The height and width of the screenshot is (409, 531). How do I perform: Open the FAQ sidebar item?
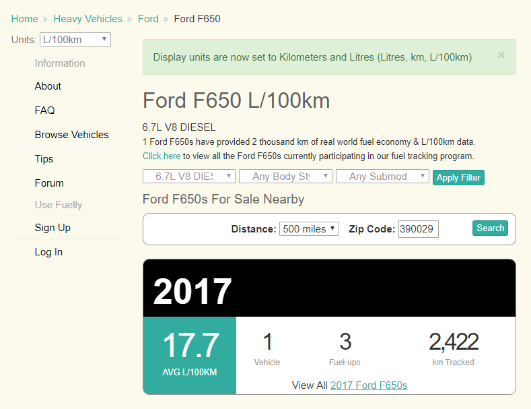[x=44, y=111]
